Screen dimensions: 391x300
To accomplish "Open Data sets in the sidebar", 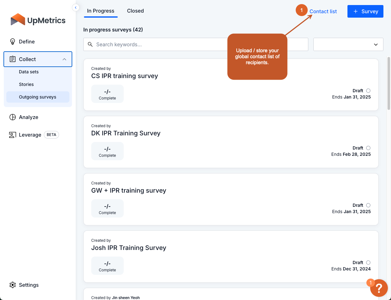I will [x=29, y=72].
